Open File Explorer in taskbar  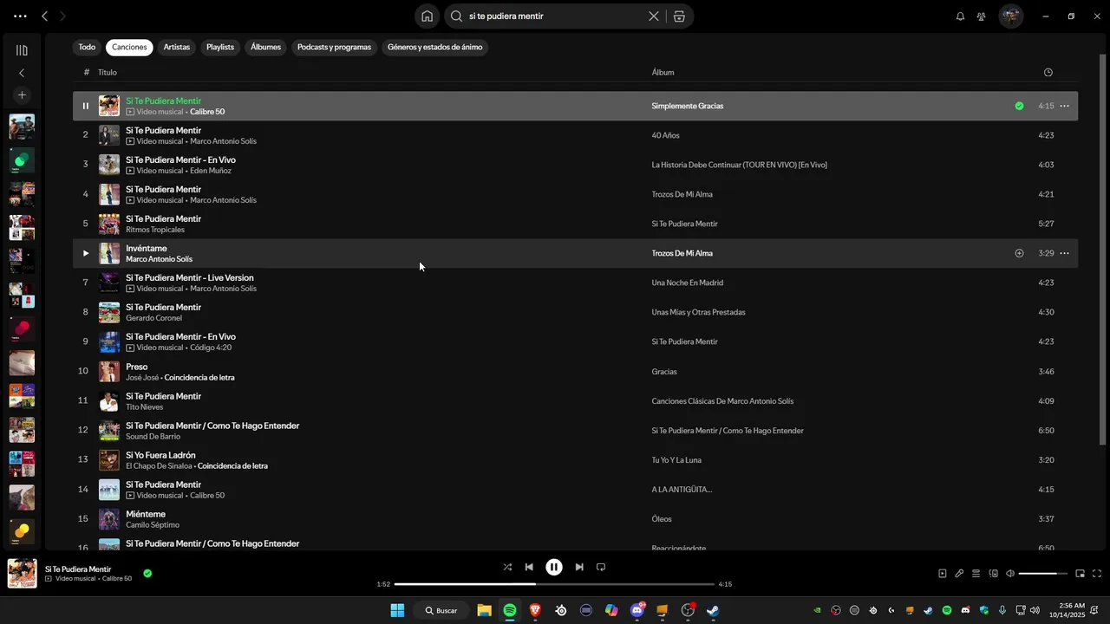(484, 610)
